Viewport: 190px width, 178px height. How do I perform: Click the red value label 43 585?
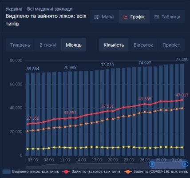click(x=145, y=99)
